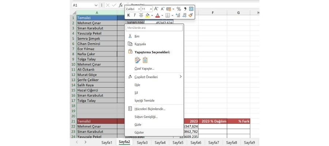The image size is (329, 146).
Task: Click the Hücreleri Biçimlendir... option
Action: tap(150, 109)
